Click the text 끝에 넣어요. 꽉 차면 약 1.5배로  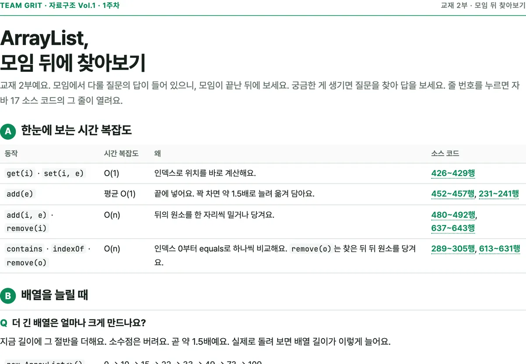235,194
